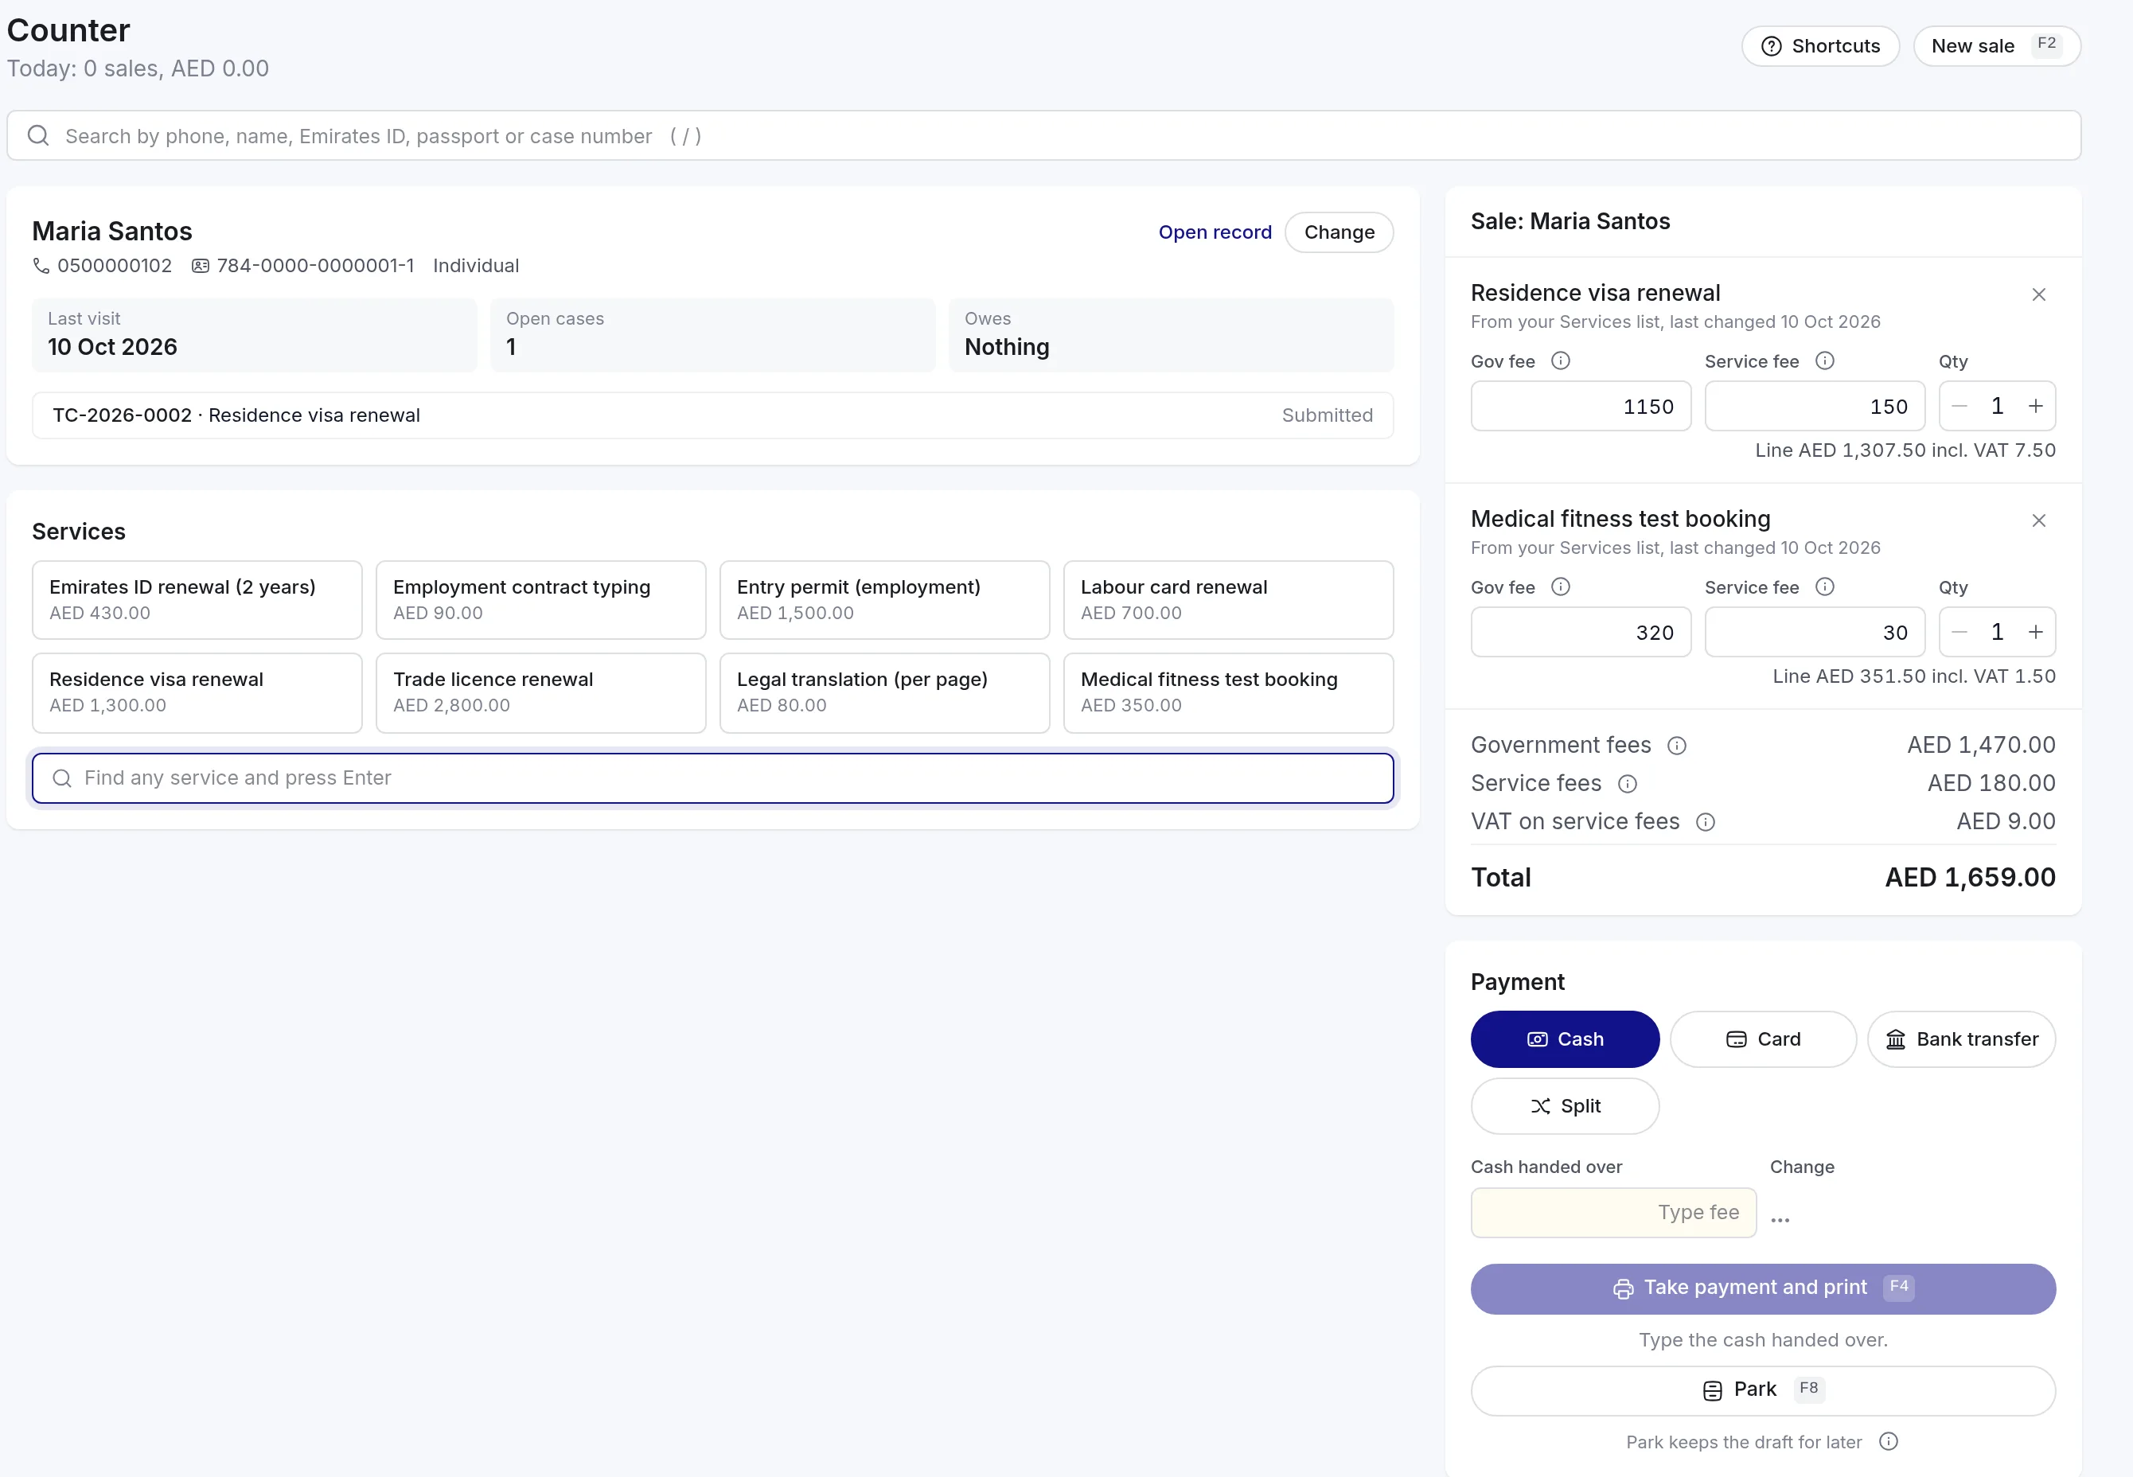Select Card payment method
This screenshot has height=1477, width=2133.
click(x=1762, y=1039)
